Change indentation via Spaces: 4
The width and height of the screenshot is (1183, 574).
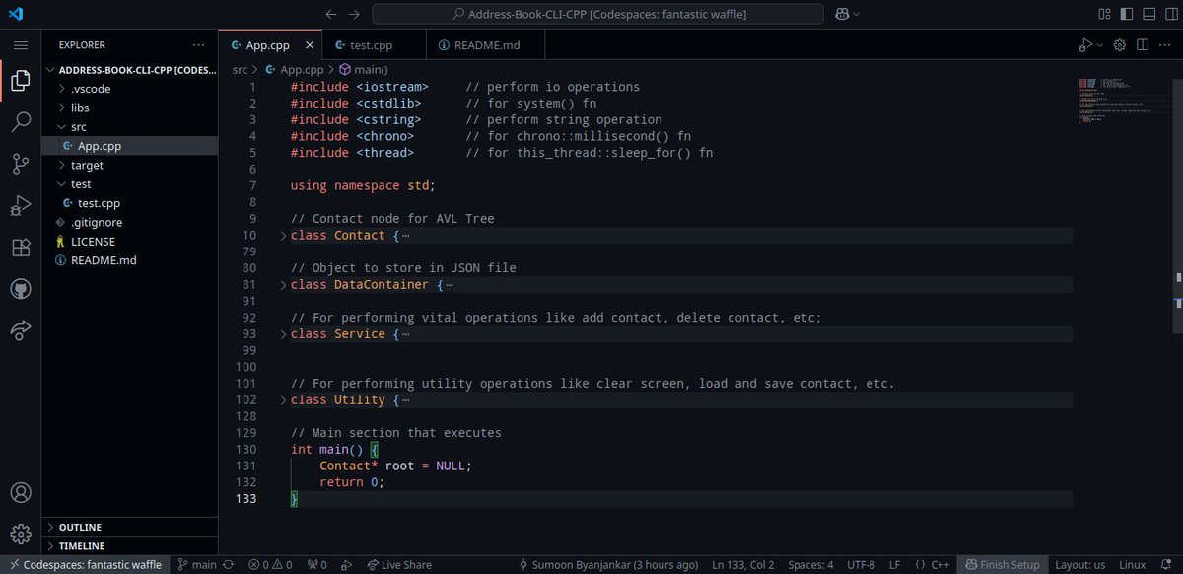(x=811, y=565)
